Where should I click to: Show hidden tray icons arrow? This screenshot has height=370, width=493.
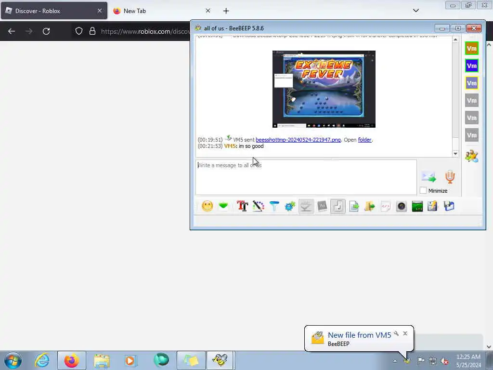click(x=395, y=361)
